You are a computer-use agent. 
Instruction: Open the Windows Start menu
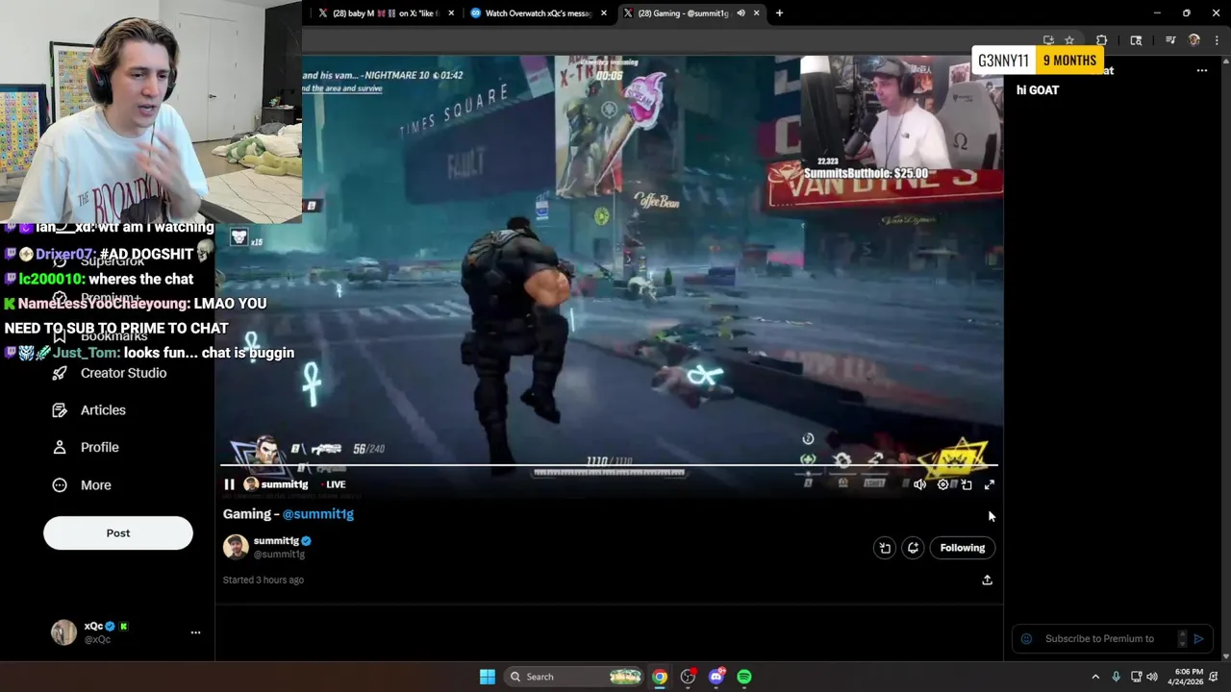tap(488, 677)
